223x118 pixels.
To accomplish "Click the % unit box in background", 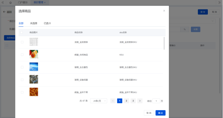I will [185, 30].
